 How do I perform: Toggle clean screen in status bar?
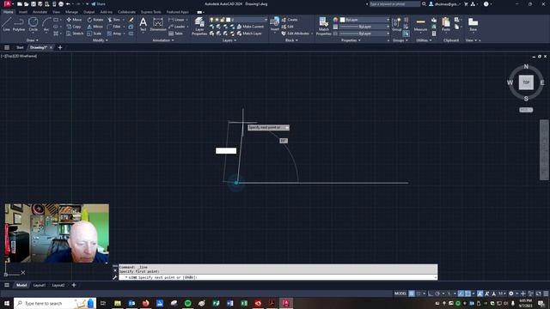[539, 294]
